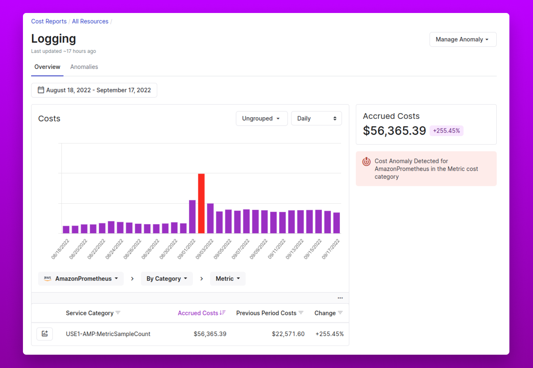The height and width of the screenshot is (368, 533).
Task: Sort by Accrued Costs sort icon
Action: point(222,313)
